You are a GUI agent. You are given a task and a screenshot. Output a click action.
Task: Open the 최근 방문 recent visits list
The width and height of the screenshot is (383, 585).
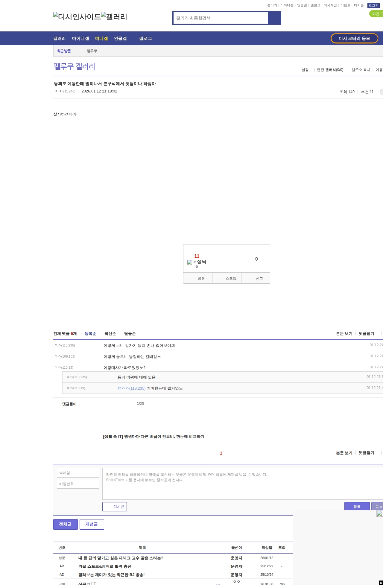click(x=64, y=51)
